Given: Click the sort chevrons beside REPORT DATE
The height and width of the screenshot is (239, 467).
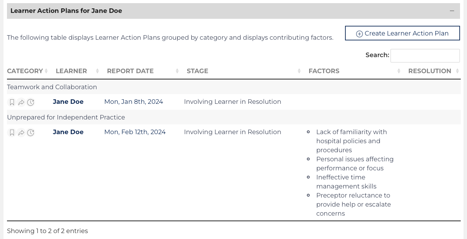Looking at the screenshot, I should (x=177, y=71).
